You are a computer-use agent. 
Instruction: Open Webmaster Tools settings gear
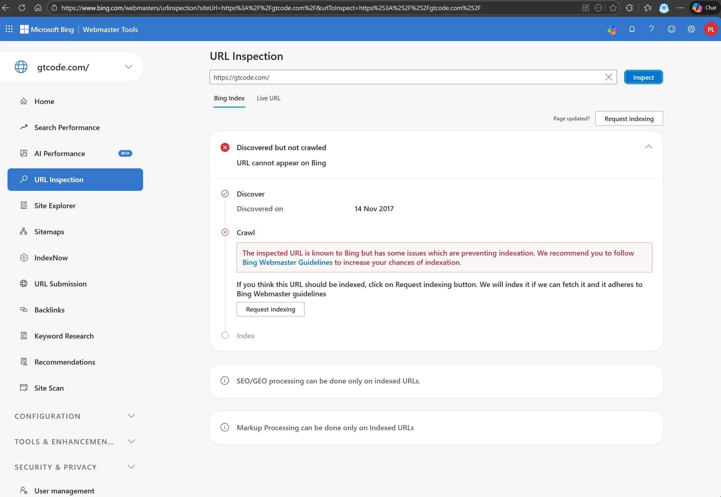click(691, 29)
